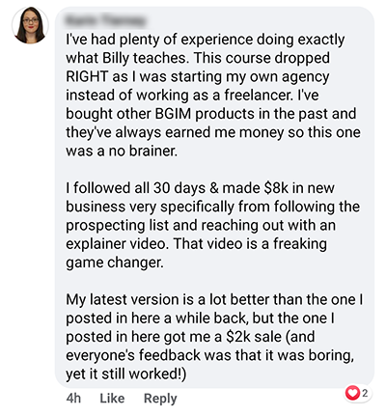Click "explainer video" in second paragraph
The image size is (386, 416).
(117, 243)
